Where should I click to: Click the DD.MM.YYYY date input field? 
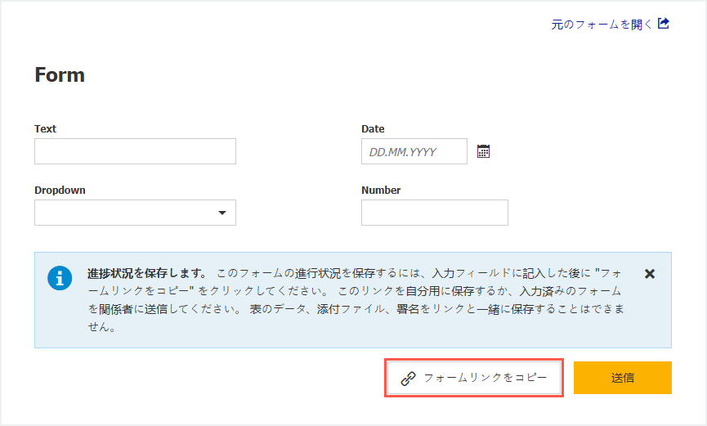click(414, 151)
